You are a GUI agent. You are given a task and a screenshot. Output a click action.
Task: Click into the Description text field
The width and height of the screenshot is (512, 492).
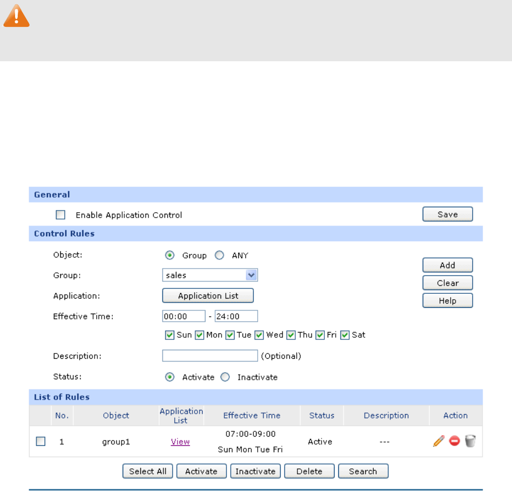click(210, 356)
